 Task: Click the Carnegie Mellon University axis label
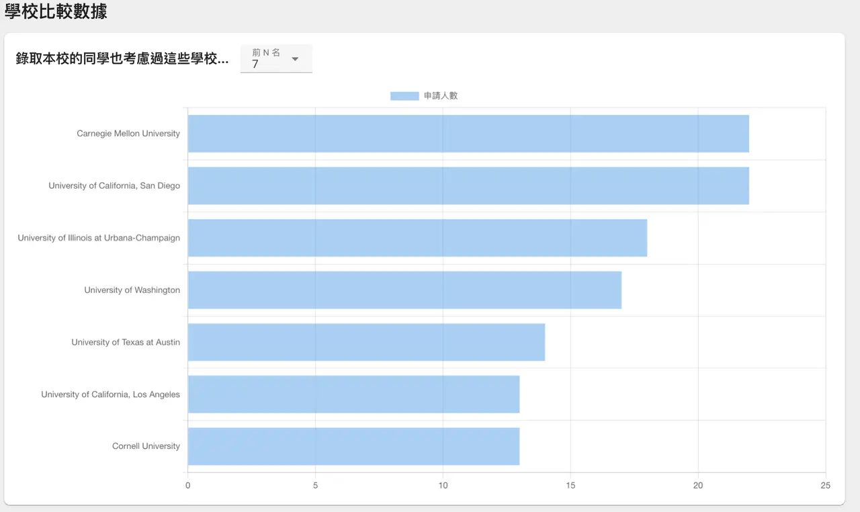(128, 134)
